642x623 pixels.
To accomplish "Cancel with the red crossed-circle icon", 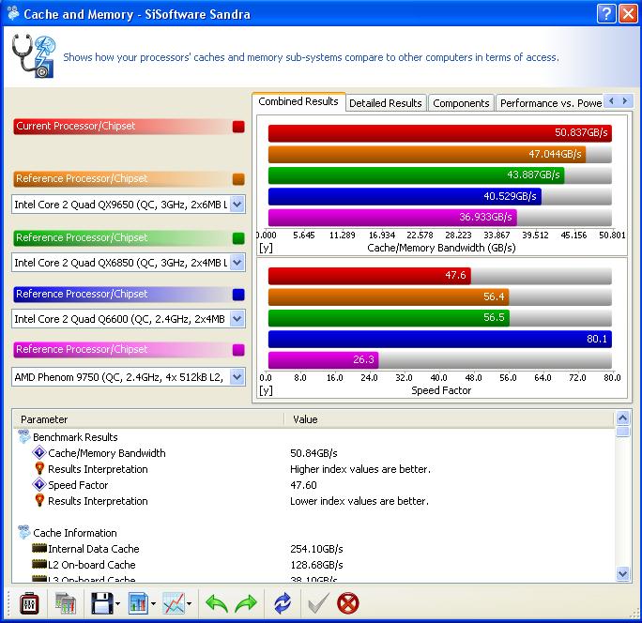I will tap(348, 603).
